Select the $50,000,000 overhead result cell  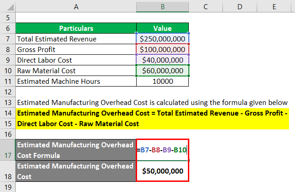coord(163,171)
